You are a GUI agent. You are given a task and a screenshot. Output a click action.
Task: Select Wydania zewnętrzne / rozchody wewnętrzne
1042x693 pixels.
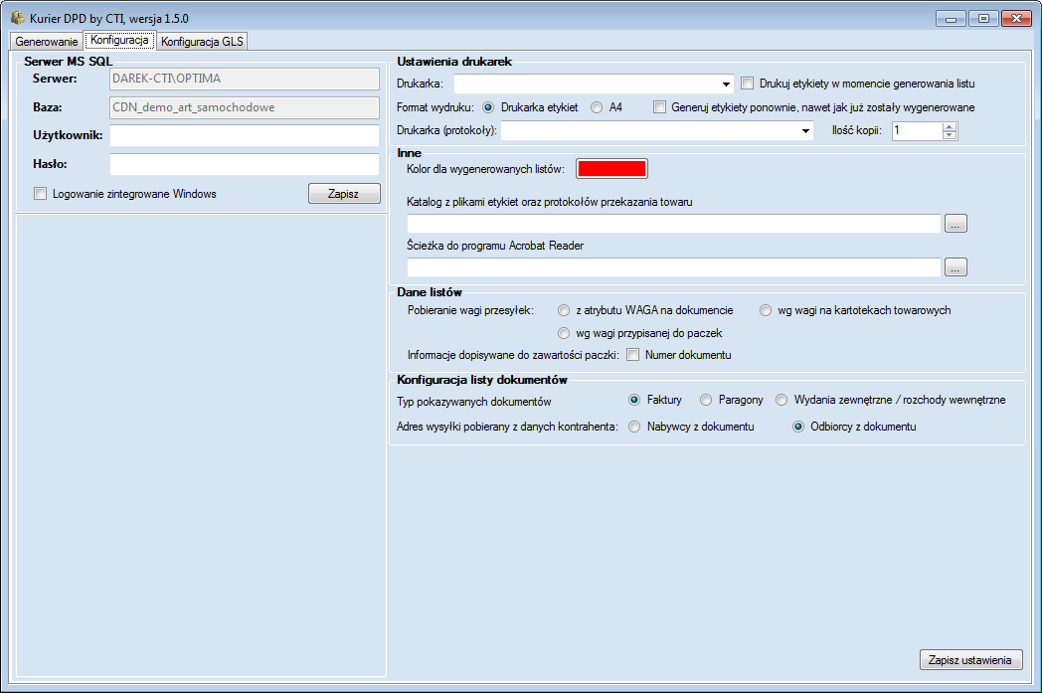pos(781,400)
